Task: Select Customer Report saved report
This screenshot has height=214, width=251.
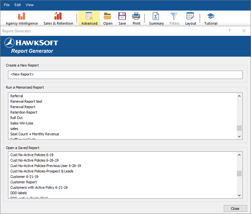Action: pyautogui.click(x=123, y=182)
